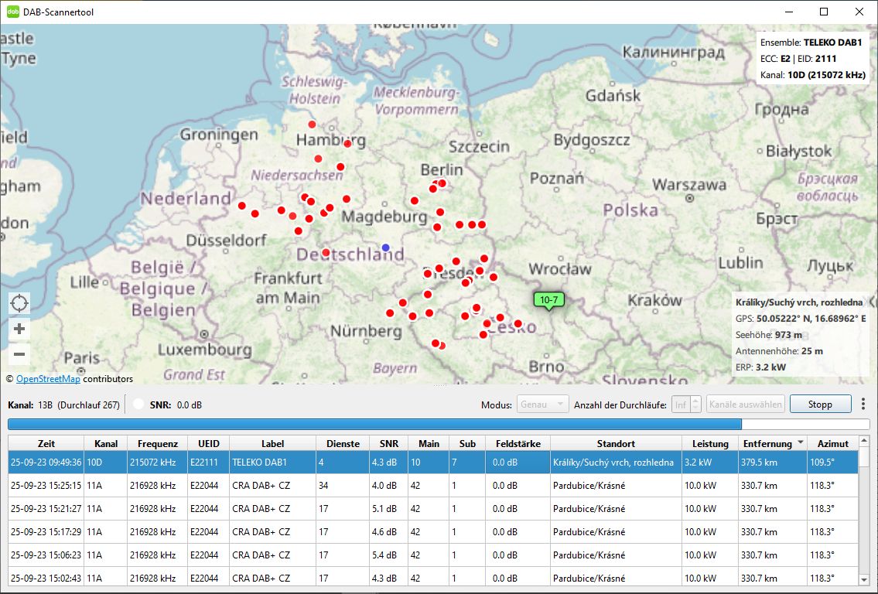Screen dimensions: 878x594
Task: Click the DAB app icon in title bar
Action: tap(13, 12)
